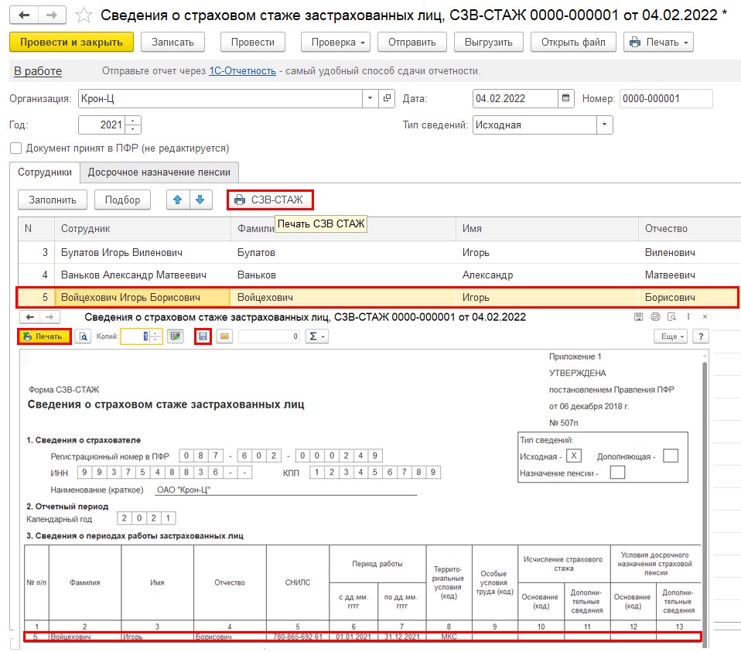This screenshot has height=652, width=741.
Task: Move the row up with the blue up arrow
Action: (x=178, y=200)
